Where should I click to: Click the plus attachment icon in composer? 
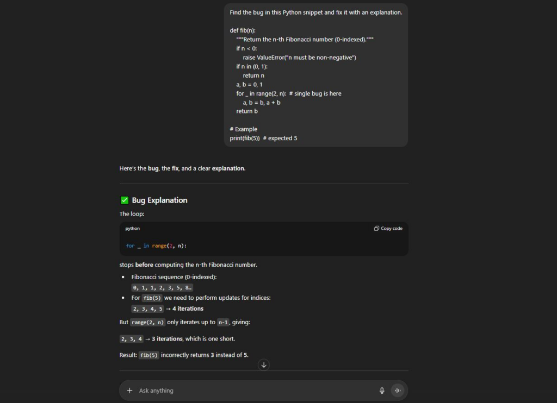pos(129,391)
